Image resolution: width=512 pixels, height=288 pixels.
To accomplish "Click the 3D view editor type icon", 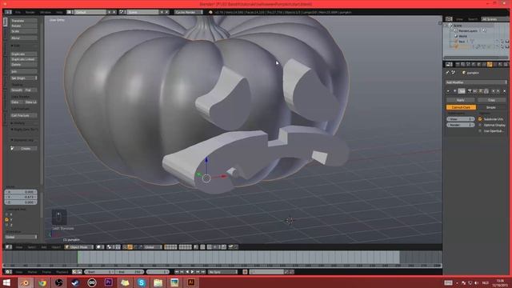I will pyautogui.click(x=8, y=247).
